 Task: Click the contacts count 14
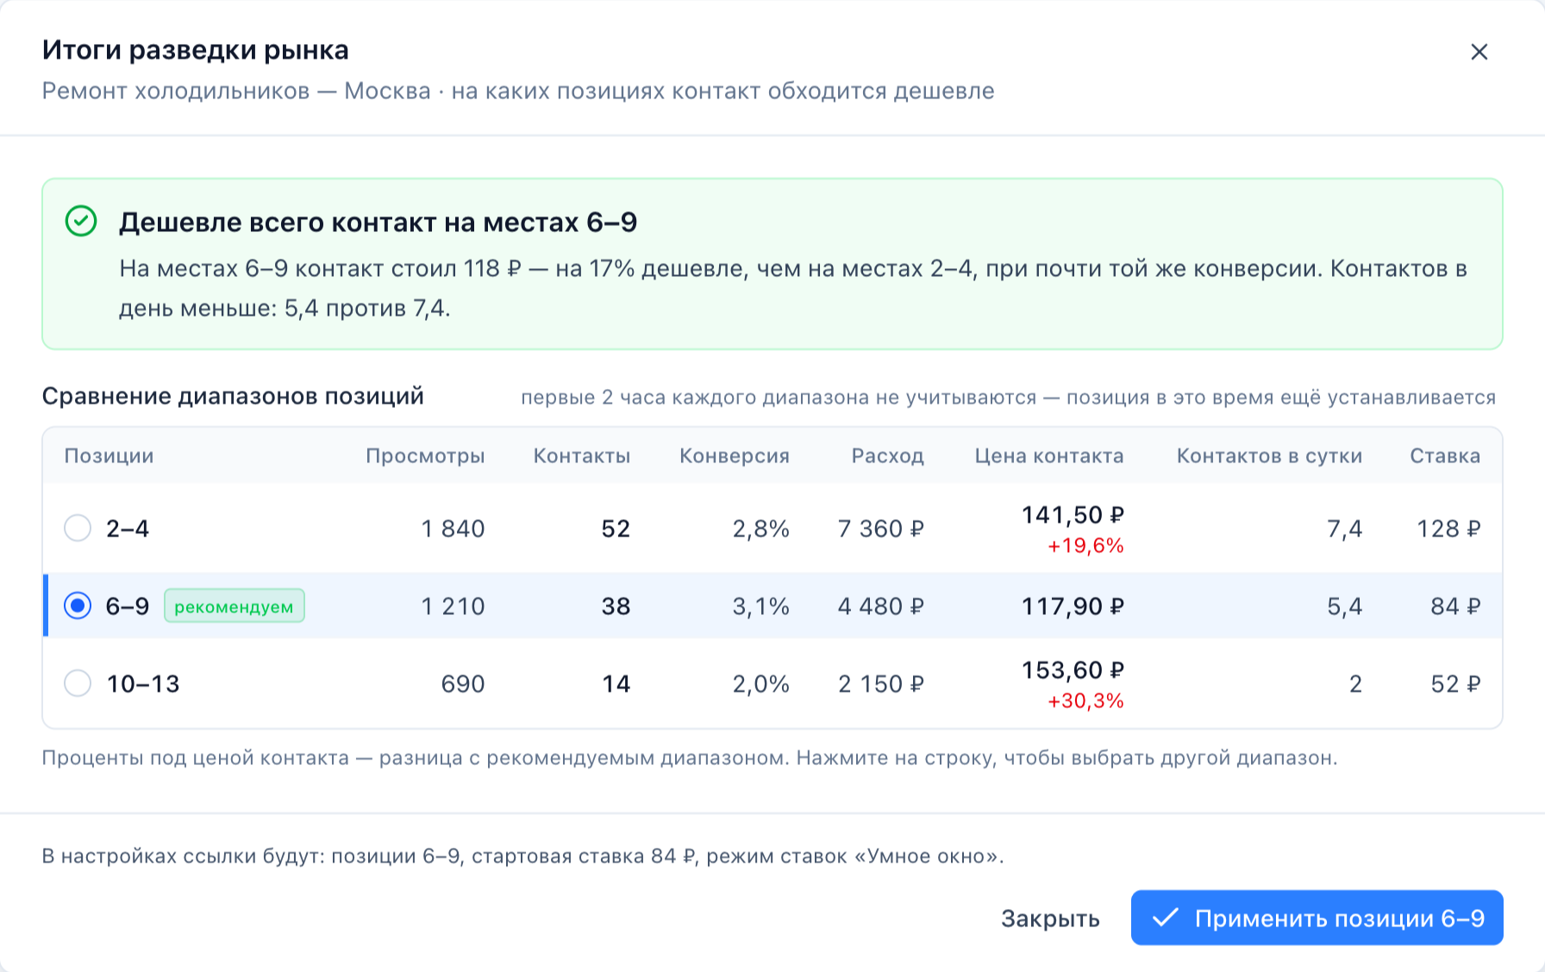tap(616, 684)
